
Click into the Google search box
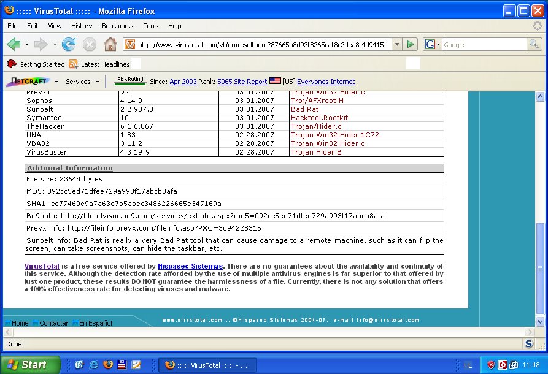[484, 44]
